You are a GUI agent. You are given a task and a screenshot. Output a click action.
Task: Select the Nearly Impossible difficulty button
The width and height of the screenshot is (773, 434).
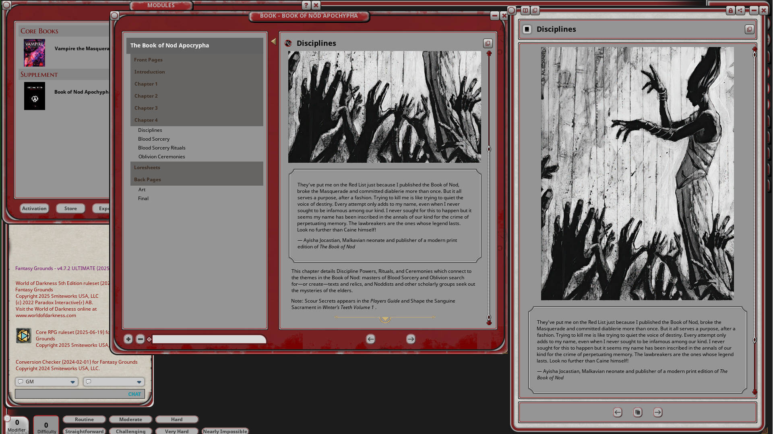click(225, 431)
